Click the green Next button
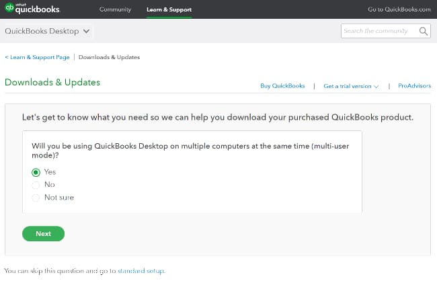This screenshot has width=437, height=283. click(x=43, y=234)
